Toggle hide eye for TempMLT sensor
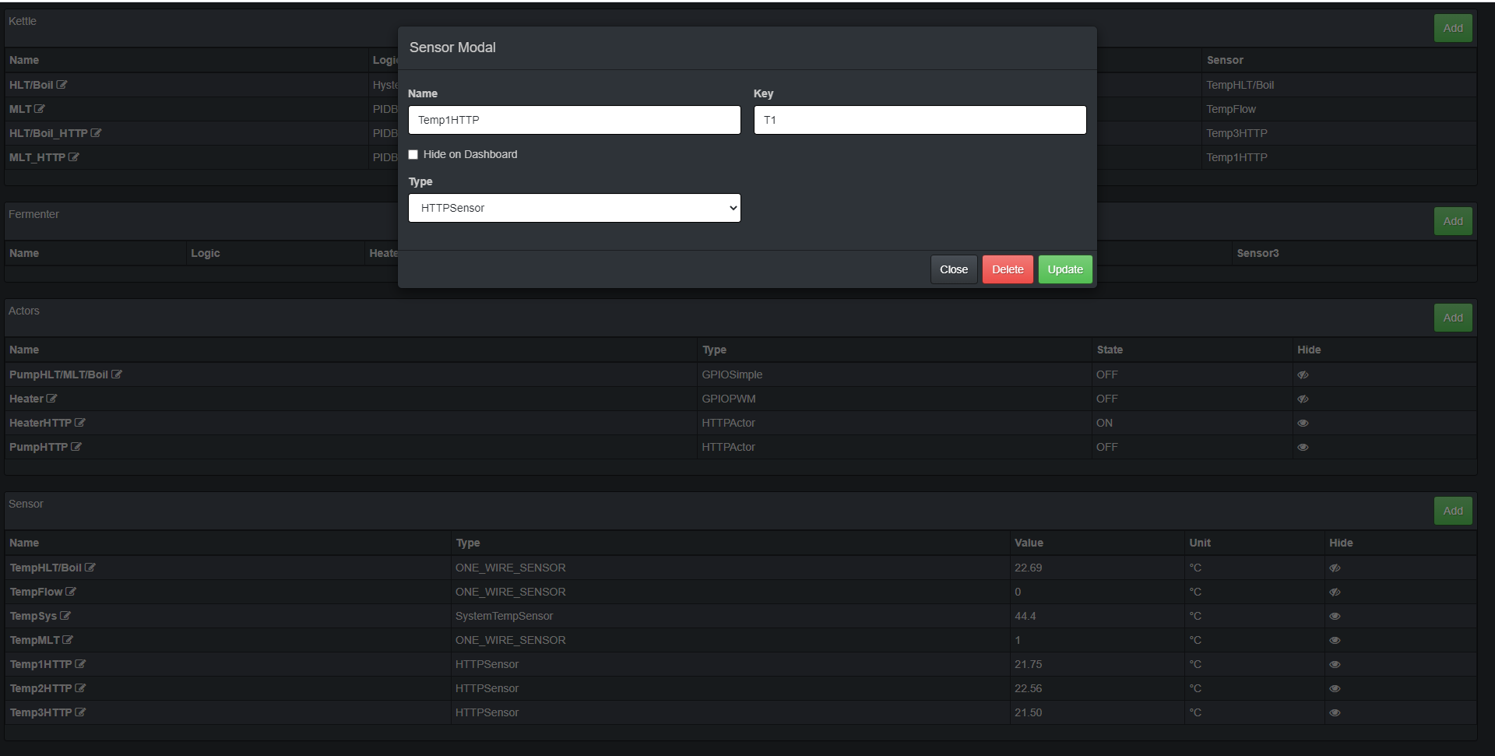This screenshot has width=1495, height=756. (x=1335, y=640)
